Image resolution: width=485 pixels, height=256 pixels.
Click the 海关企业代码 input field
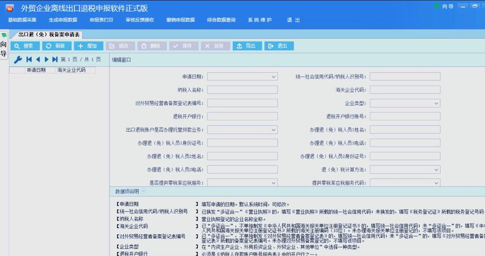tap(405, 90)
